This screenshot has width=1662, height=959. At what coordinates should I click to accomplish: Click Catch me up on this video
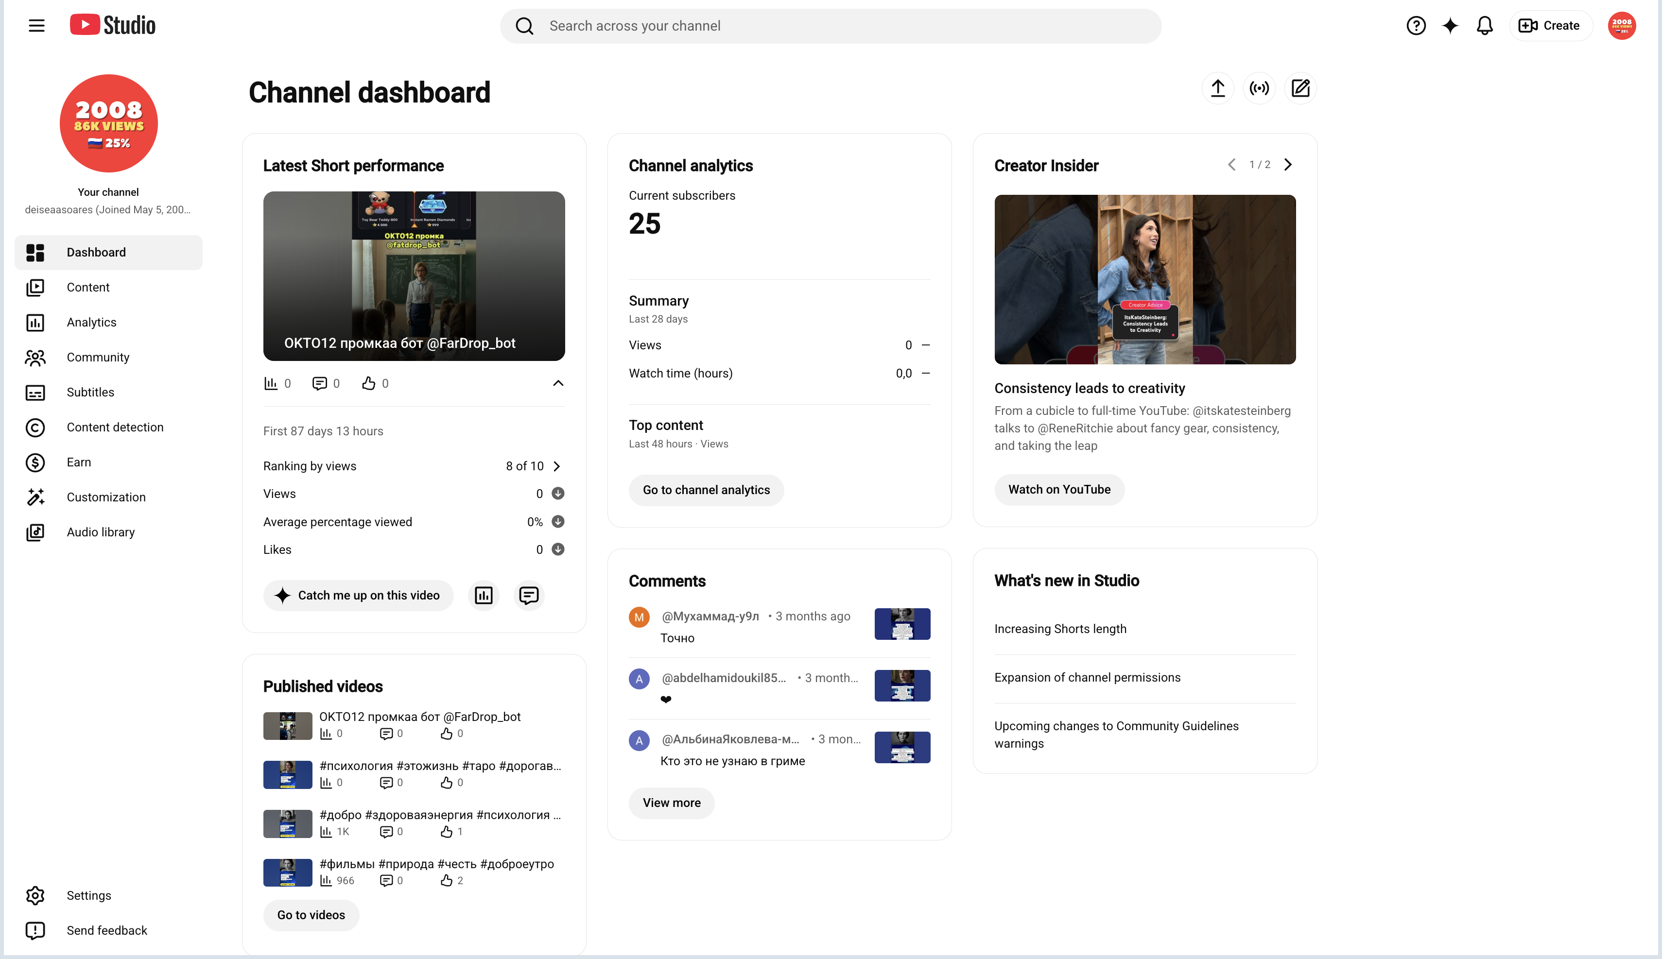tap(358, 596)
